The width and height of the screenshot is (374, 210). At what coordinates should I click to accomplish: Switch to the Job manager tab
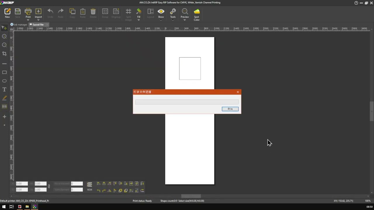click(x=20, y=25)
